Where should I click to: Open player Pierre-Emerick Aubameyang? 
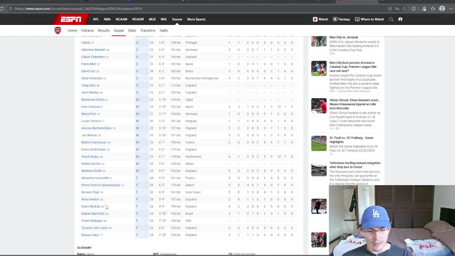click(x=101, y=185)
